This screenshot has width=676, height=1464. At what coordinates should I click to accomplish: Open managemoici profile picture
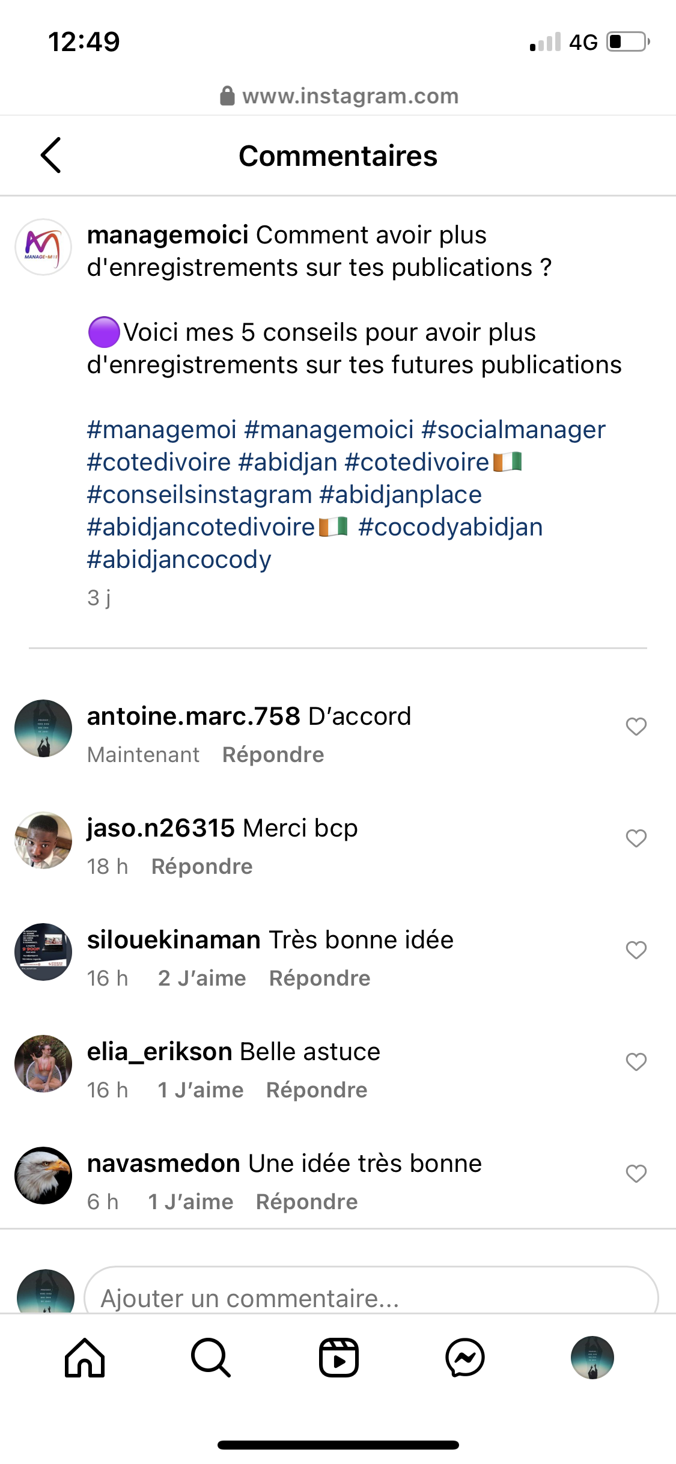click(x=43, y=247)
